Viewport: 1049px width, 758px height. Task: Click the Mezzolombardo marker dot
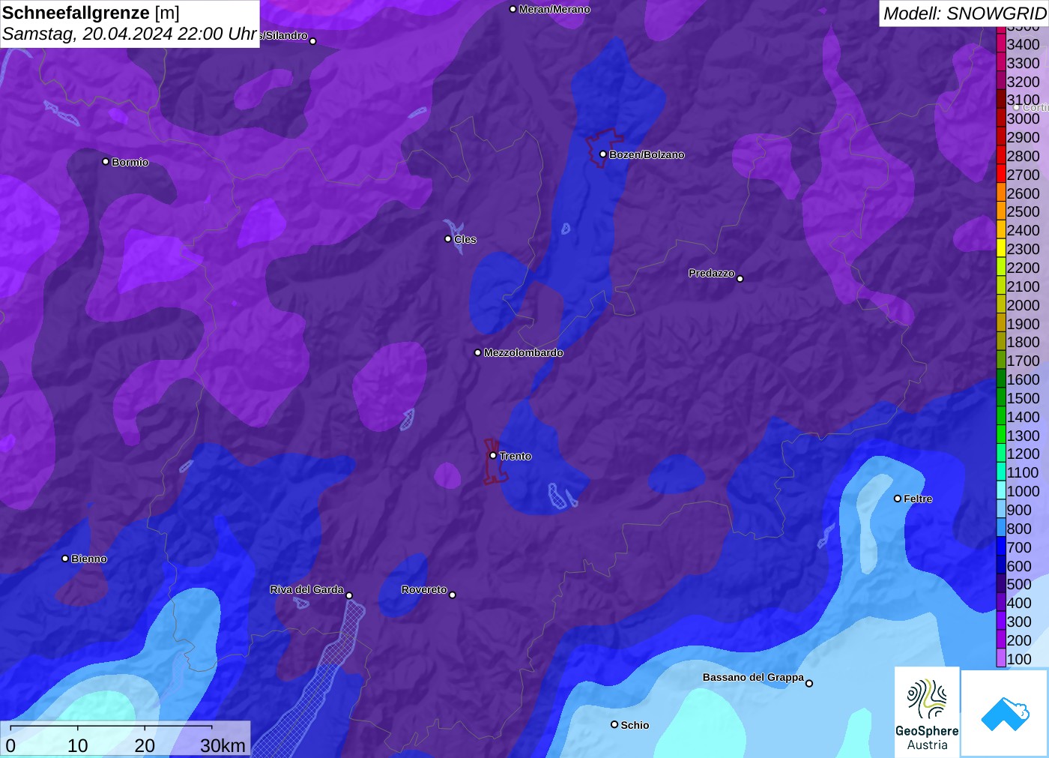[478, 352]
